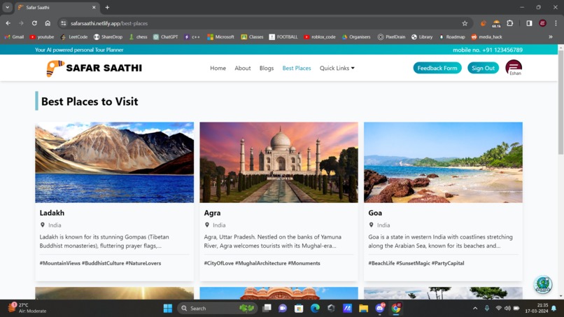Open a new browser tab
Screen dimensions: 564x317
[107, 7]
